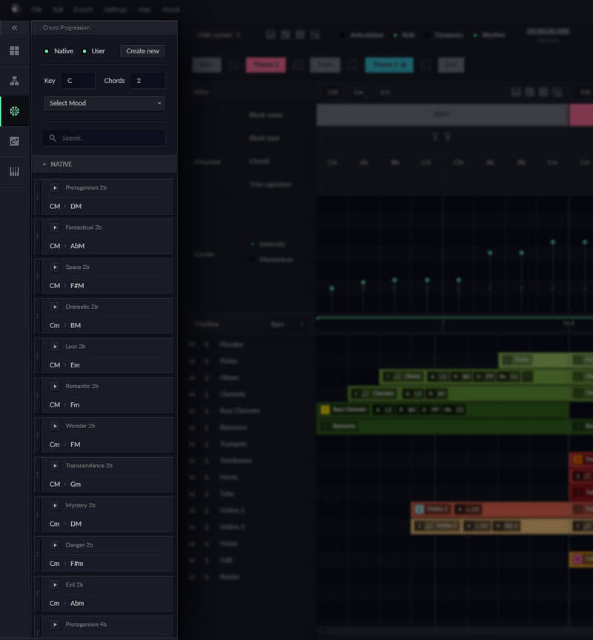Play the Protagonism 2b progression preview
The height and width of the screenshot is (640, 593).
55,187
